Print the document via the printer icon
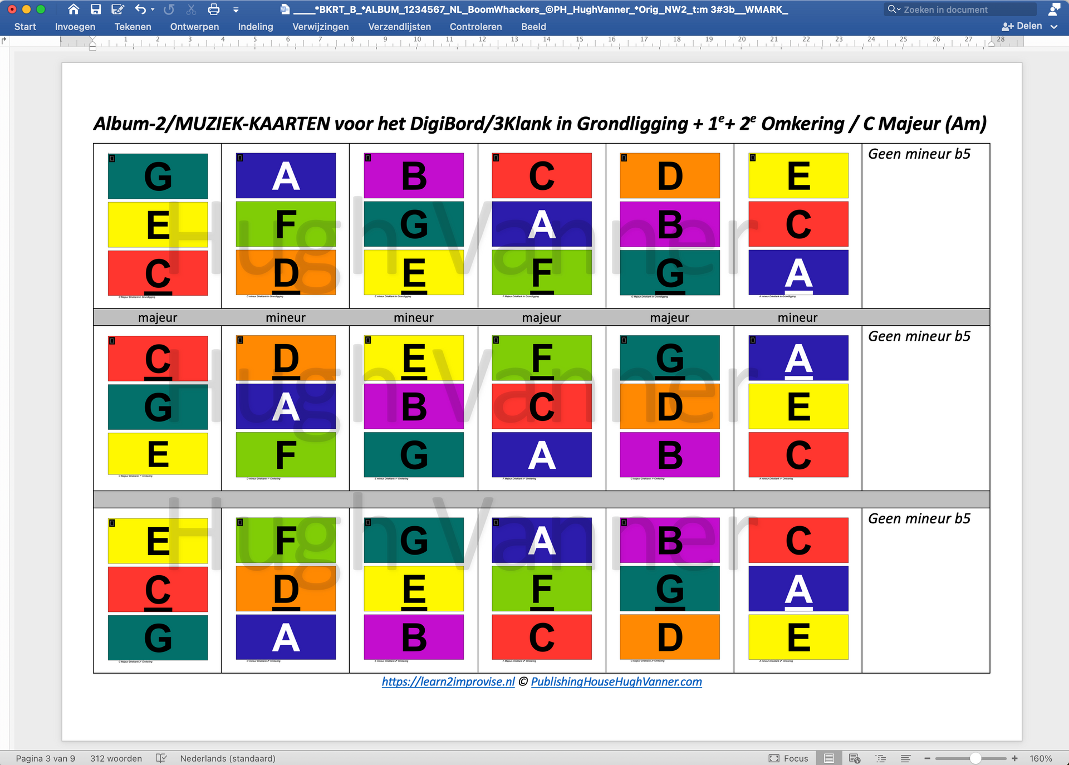Image resolution: width=1069 pixels, height=765 pixels. pyautogui.click(x=213, y=9)
